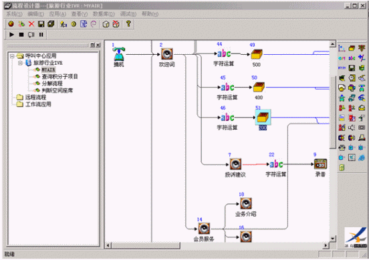Click the red X delete toolbar icon
This screenshot has width=369, height=260.
click(x=31, y=24)
